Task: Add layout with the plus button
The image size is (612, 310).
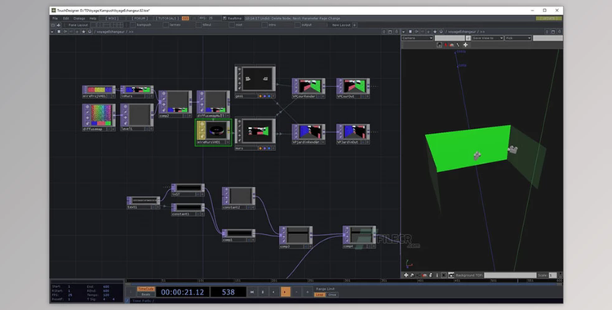Action: [x=354, y=25]
